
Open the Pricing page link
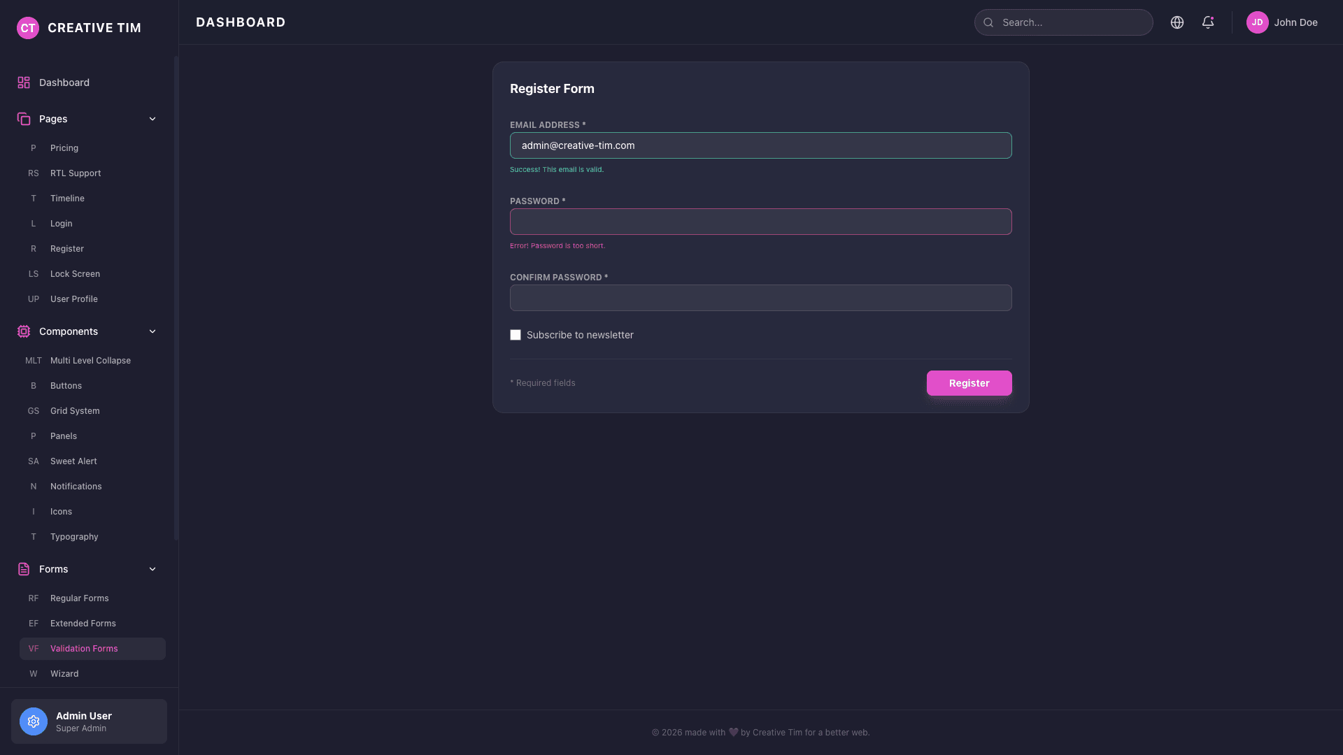[64, 148]
